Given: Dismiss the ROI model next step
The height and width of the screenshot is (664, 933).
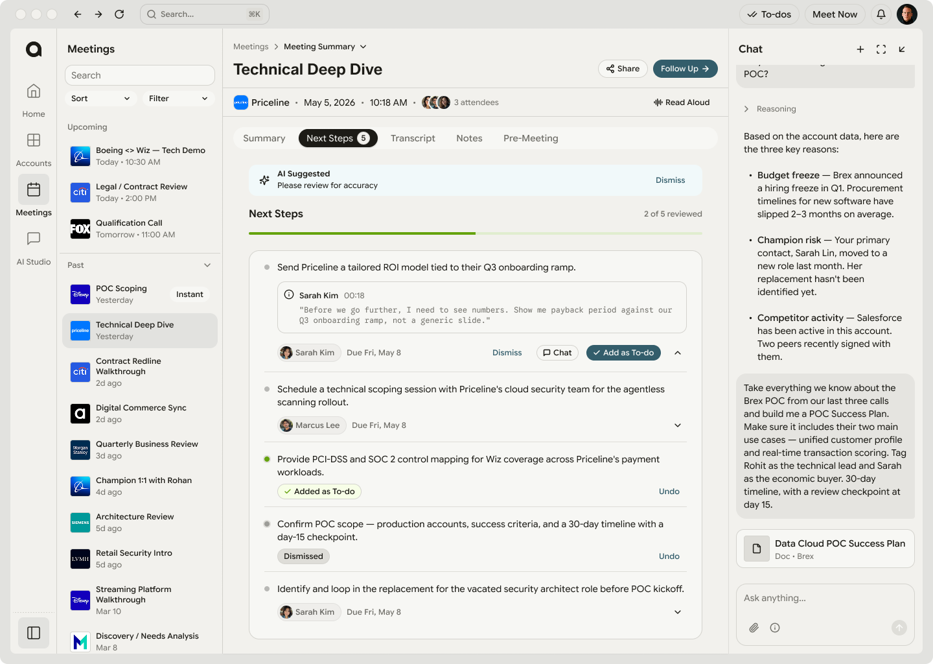Looking at the screenshot, I should [x=507, y=353].
